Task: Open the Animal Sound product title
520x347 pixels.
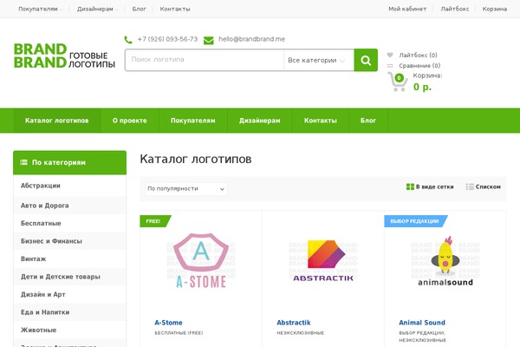Action: click(x=422, y=323)
